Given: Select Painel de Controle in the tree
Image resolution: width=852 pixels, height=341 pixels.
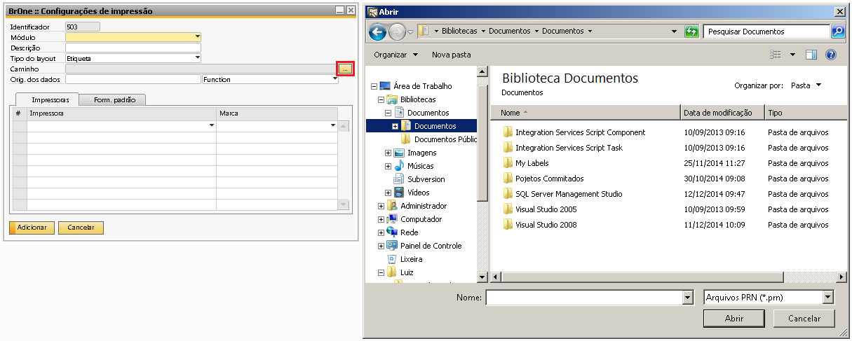Looking at the screenshot, I should (x=431, y=246).
